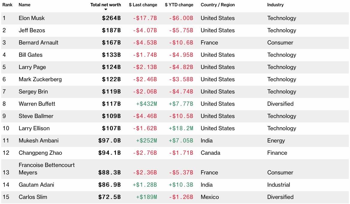
Task: Click the sort arrow under Total net worth
Action: point(105,10)
